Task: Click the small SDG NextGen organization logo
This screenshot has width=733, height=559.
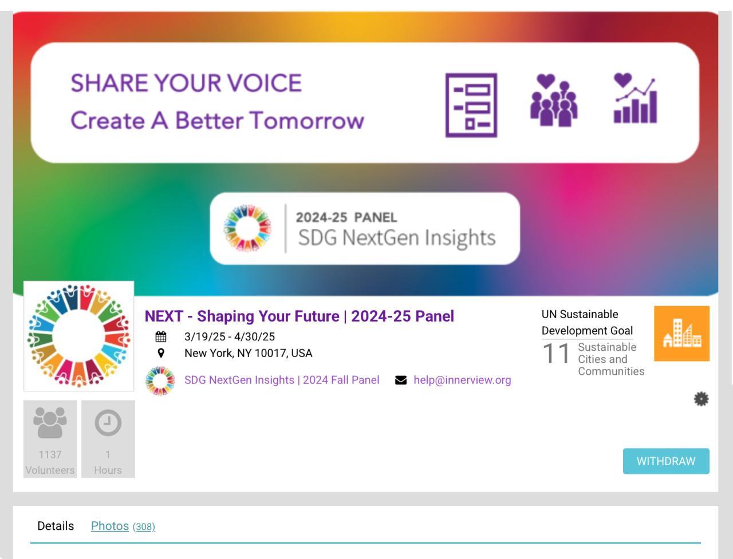Action: (160, 381)
